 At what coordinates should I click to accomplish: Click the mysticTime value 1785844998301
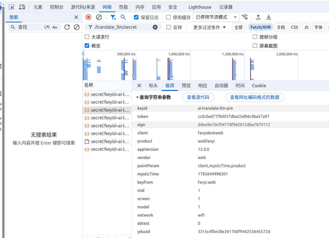coord(213,174)
